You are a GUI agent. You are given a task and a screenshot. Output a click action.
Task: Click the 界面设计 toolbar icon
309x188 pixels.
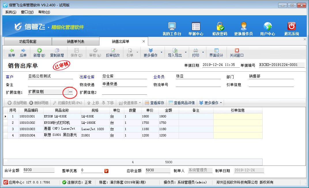click(216, 53)
